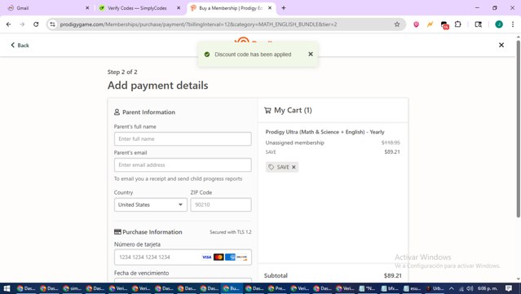Open the extension with the red badge
This screenshot has width=521, height=294.
coord(444,25)
